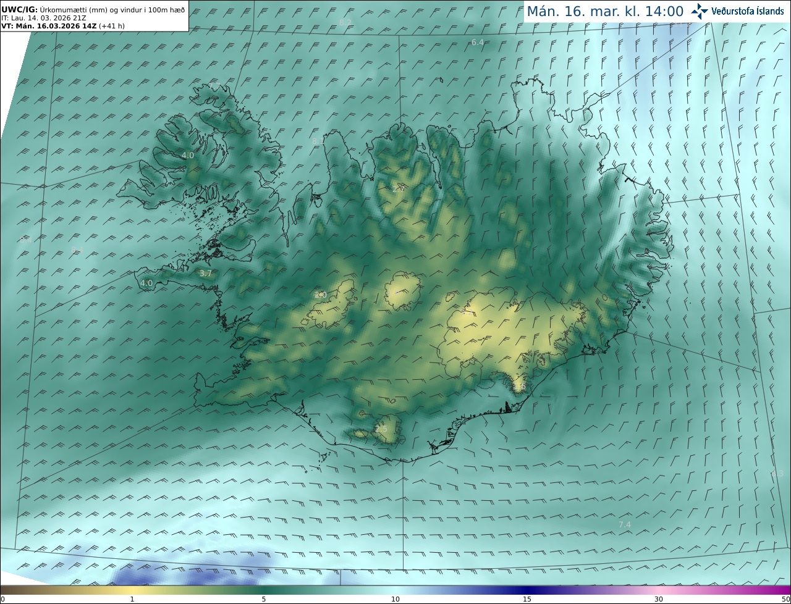Screen dimensions: 791x604
Task: Click the UWC/IG Úrkomumætti title line
Action: (93, 10)
